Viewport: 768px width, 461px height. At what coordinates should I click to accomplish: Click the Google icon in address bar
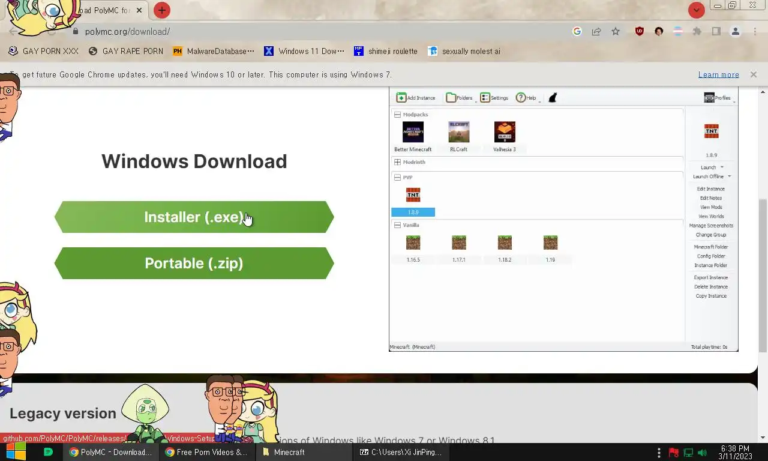[577, 31]
